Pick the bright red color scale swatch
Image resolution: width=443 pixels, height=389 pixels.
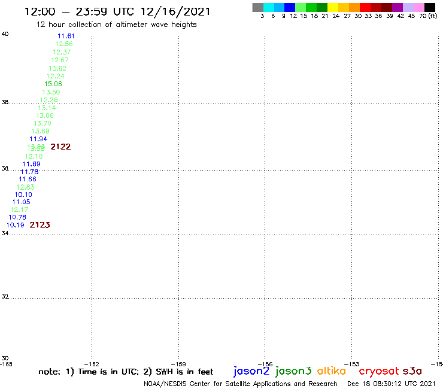(365, 7)
